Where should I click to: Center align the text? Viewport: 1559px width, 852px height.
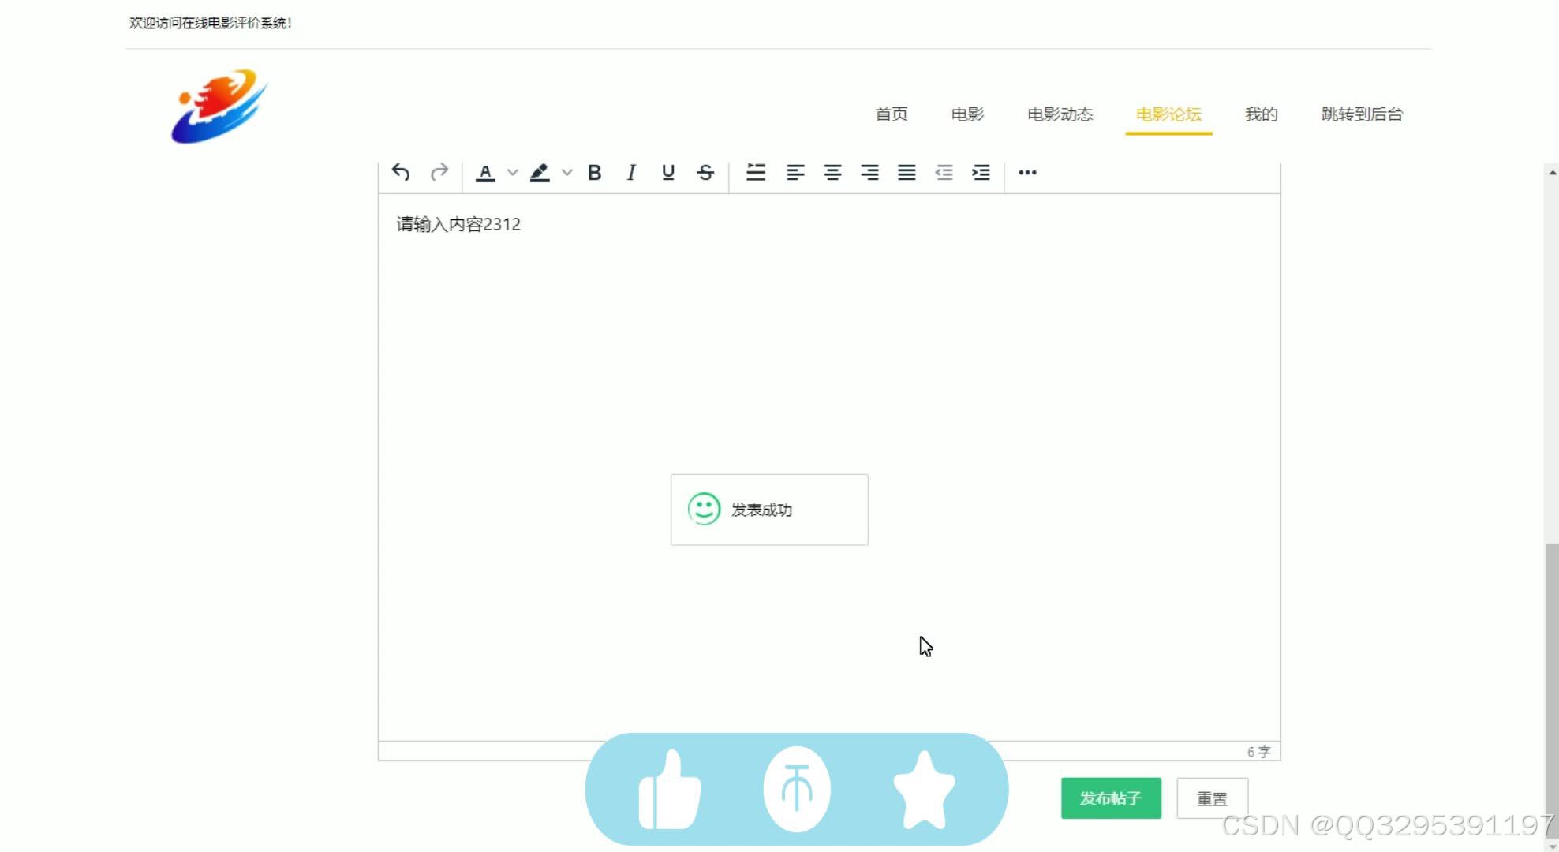pos(832,172)
